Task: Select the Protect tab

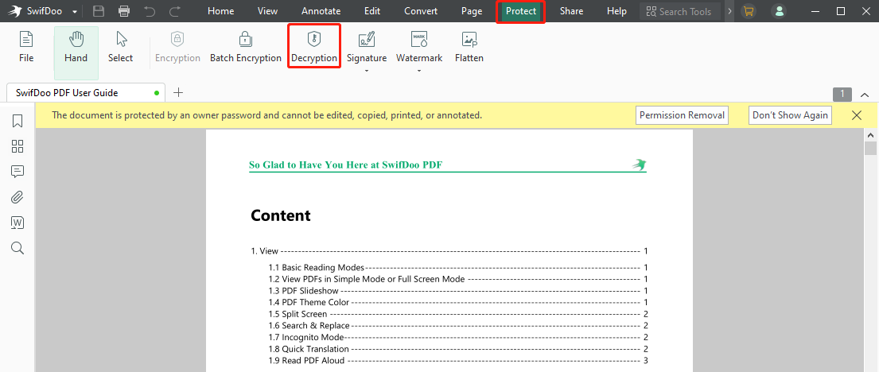Action: click(521, 11)
